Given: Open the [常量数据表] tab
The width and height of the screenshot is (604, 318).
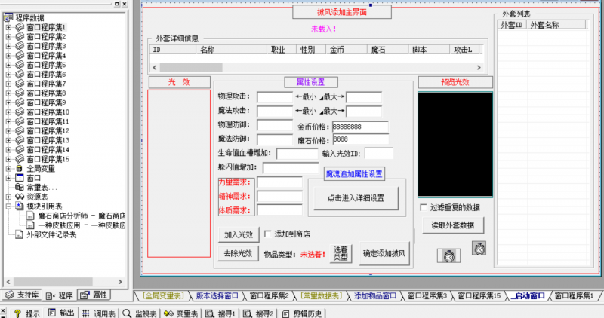Looking at the screenshot, I should click(321, 295).
